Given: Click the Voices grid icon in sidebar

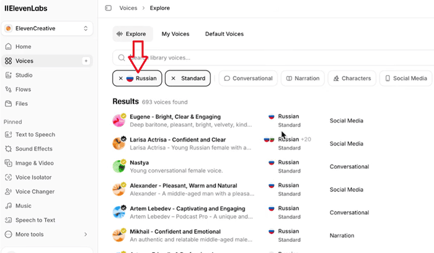Looking at the screenshot, I should pos(9,61).
